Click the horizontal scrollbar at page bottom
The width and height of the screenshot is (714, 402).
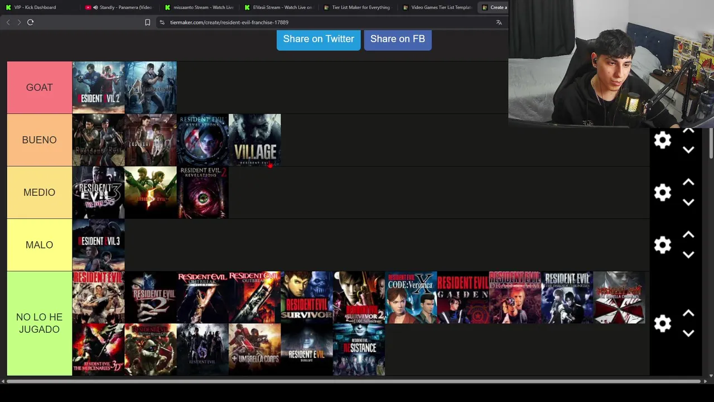(354, 381)
